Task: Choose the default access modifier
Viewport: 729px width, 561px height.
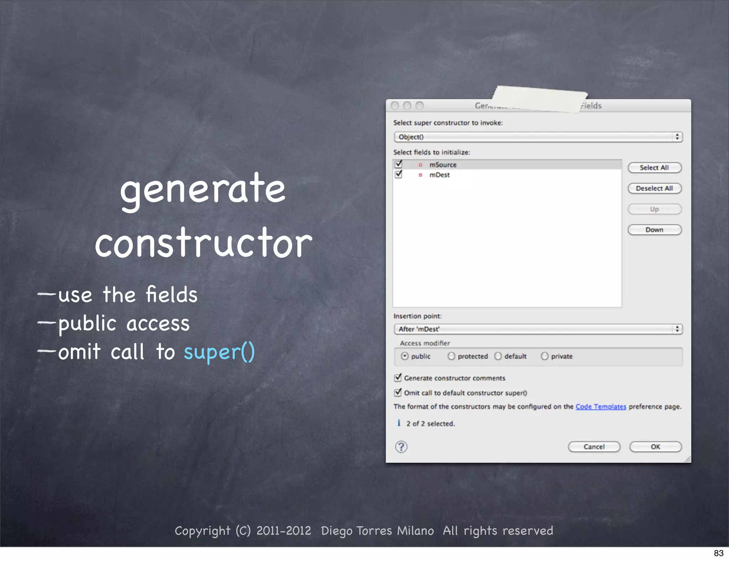Action: point(498,356)
